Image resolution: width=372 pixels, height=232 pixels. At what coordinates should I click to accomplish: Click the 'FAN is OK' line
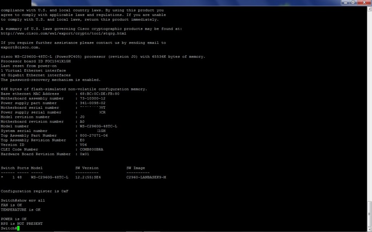click(11, 205)
